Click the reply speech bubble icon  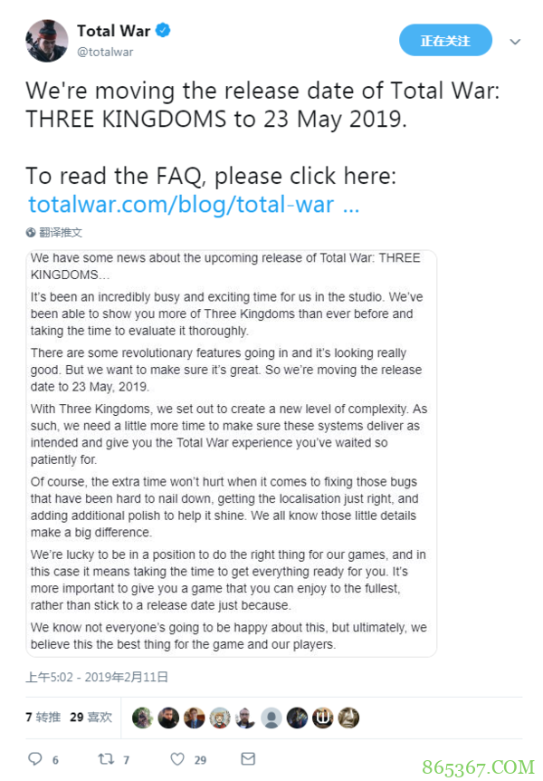tap(35, 758)
